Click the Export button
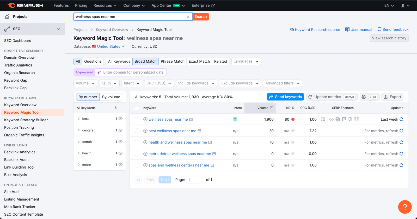 pyautogui.click(x=393, y=97)
